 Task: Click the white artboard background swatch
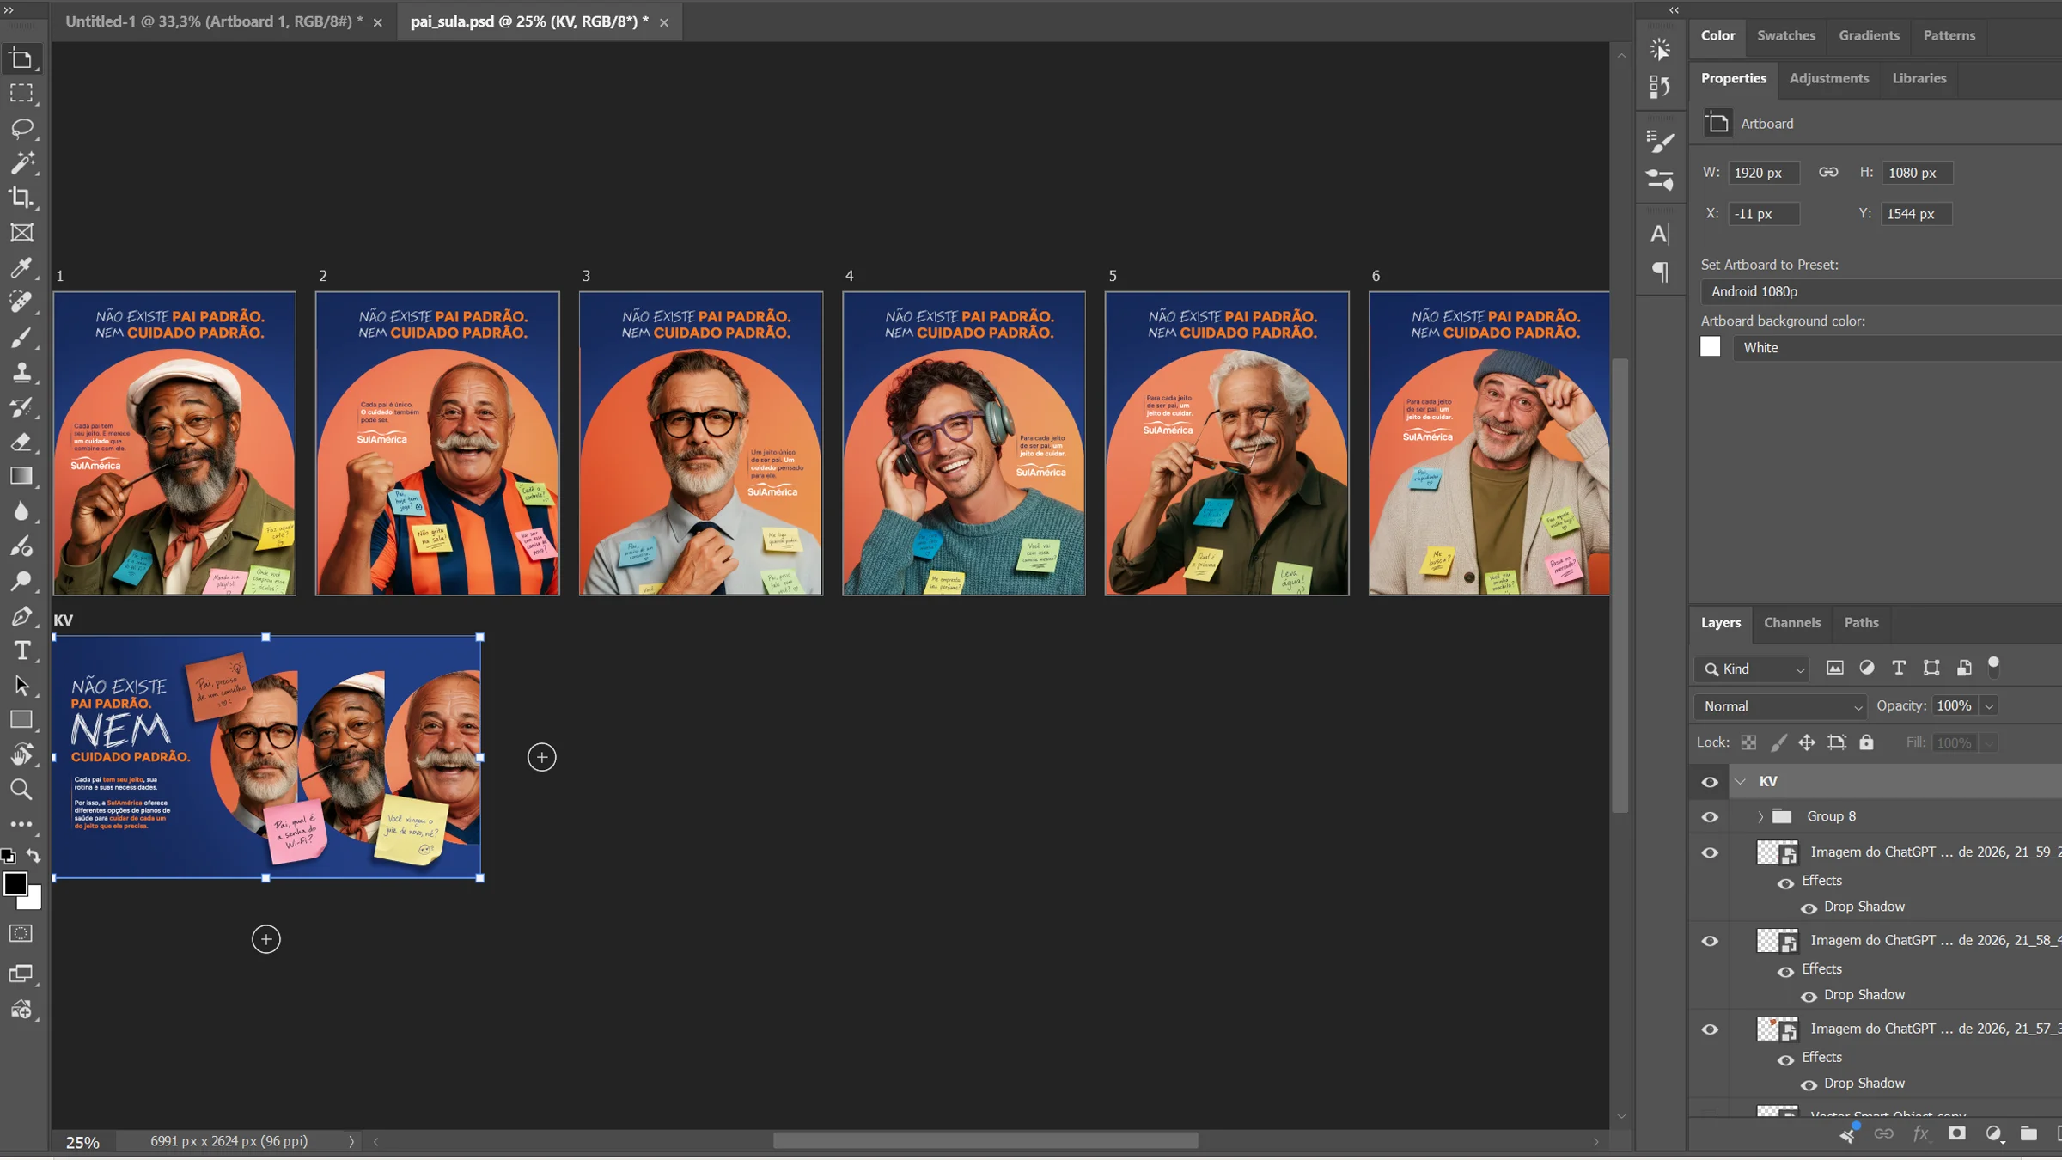coord(1710,347)
